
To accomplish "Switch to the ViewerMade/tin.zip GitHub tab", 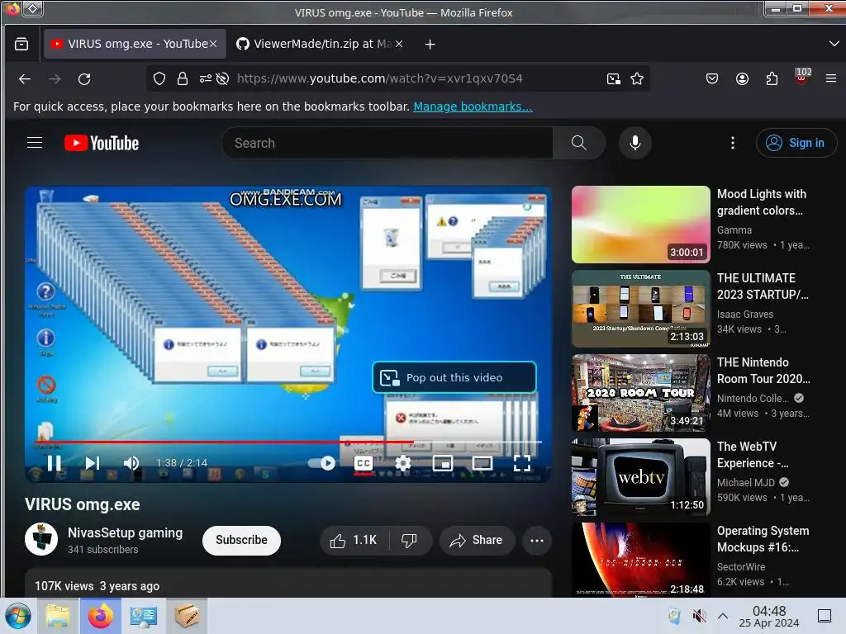I will pyautogui.click(x=320, y=44).
